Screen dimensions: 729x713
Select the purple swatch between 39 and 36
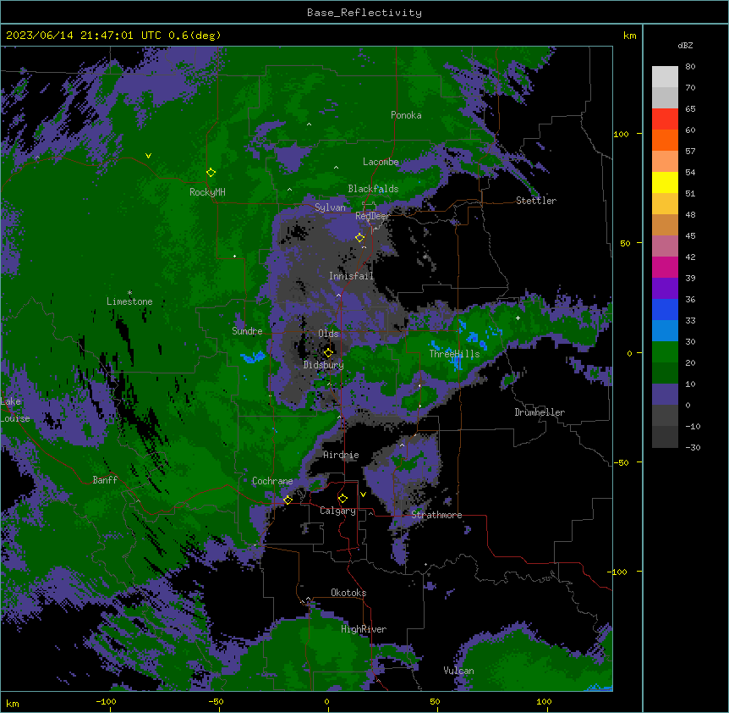coord(665,289)
